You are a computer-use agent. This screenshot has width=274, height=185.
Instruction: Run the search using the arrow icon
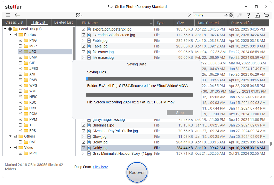226,15
